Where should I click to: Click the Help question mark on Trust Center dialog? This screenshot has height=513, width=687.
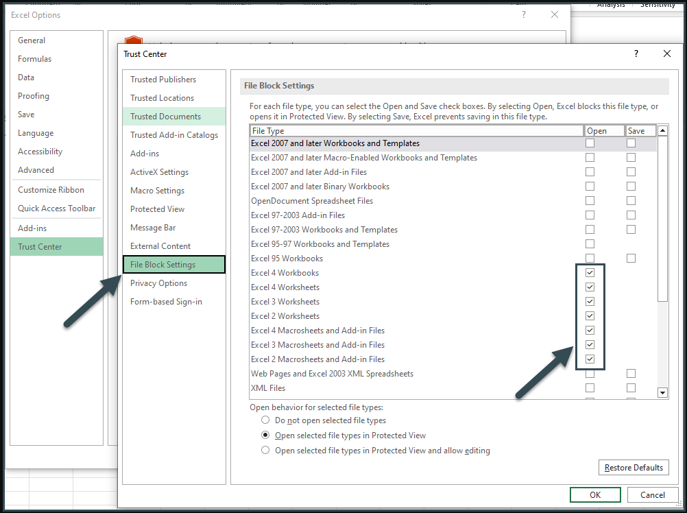[636, 53]
